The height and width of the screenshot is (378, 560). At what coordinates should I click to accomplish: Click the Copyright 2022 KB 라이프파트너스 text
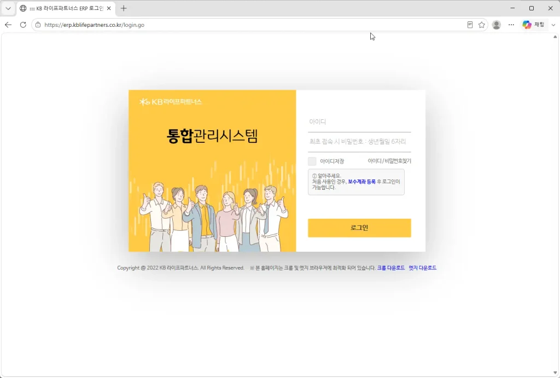[180, 267]
